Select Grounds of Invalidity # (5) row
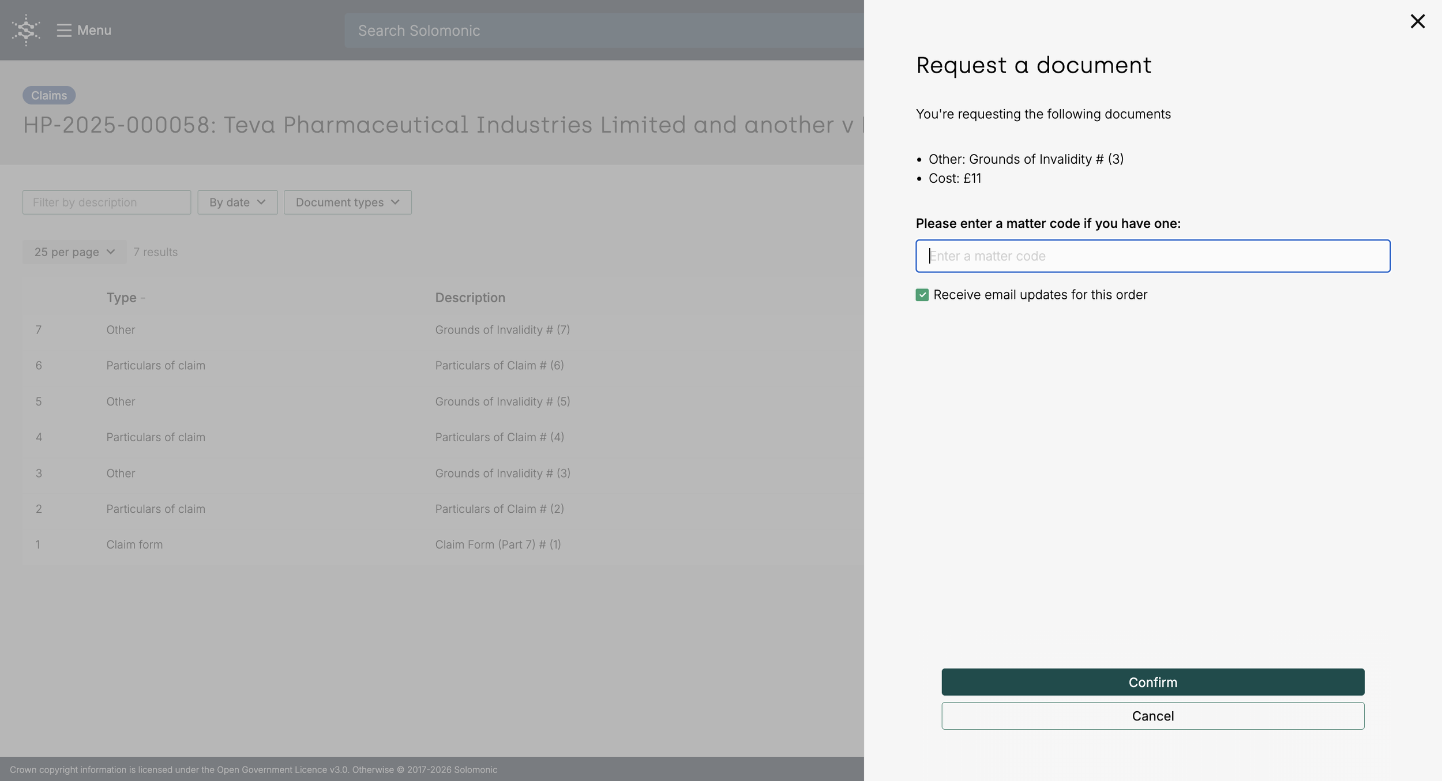Image resolution: width=1442 pixels, height=781 pixels. pos(502,401)
